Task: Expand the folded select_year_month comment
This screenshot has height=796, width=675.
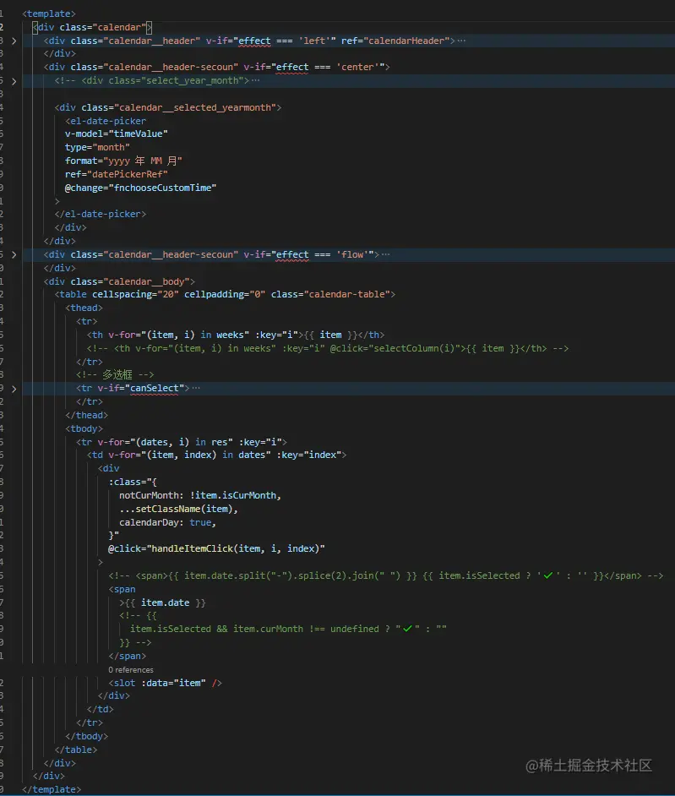Action: tap(14, 81)
